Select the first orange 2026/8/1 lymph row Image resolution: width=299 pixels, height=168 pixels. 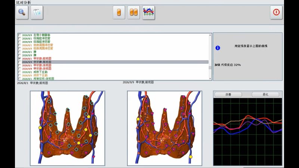pos(38,45)
